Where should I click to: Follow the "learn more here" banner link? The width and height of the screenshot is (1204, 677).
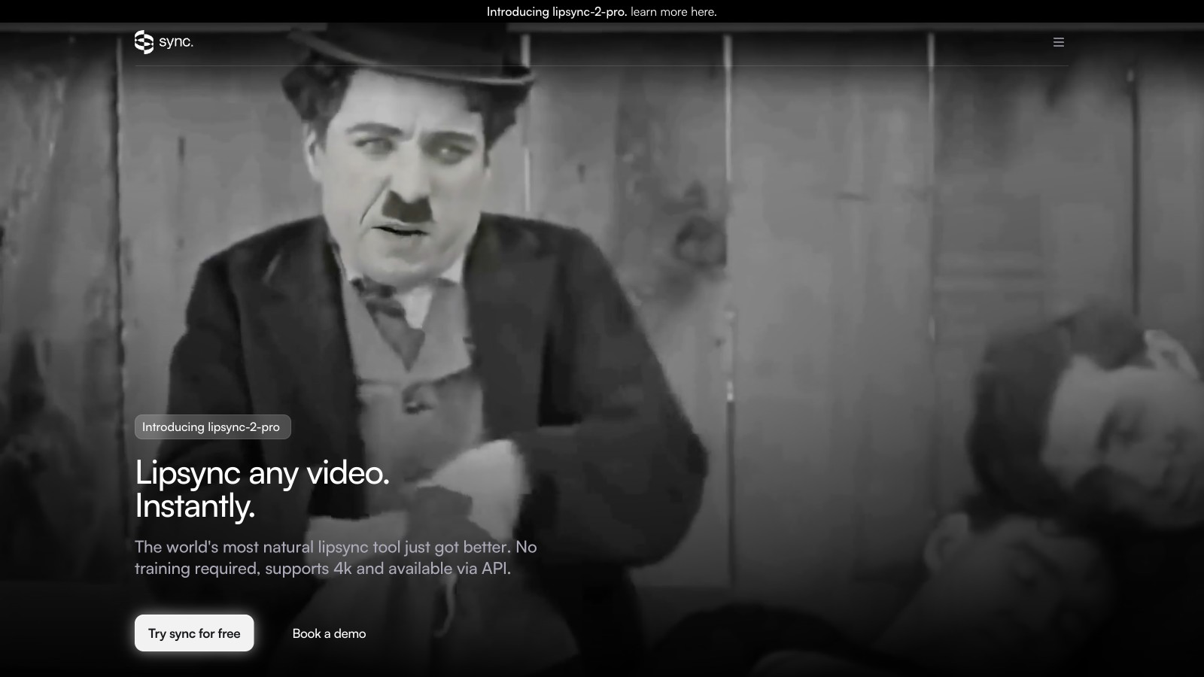pos(673,11)
